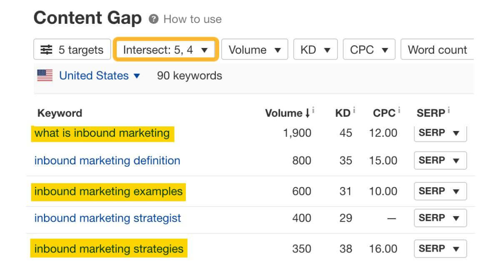500x262 pixels.
Task: Click the 90 keywords count text
Action: coord(189,76)
